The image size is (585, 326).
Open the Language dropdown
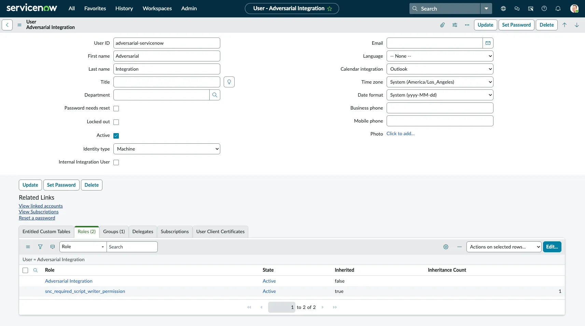(x=440, y=56)
